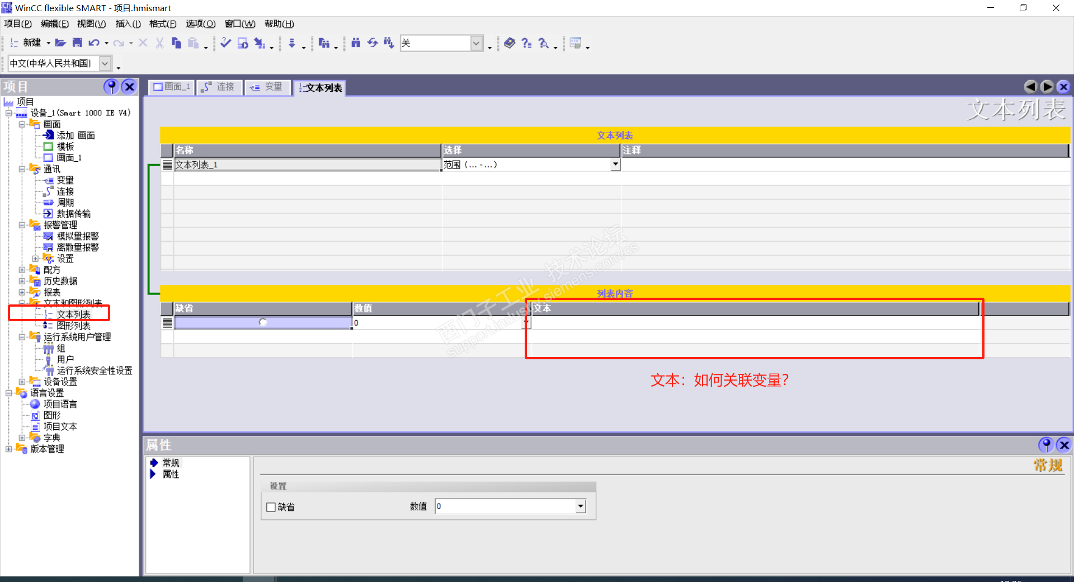Copy selection with the copy icon
Screen dimensions: 1074x582
(x=177, y=43)
